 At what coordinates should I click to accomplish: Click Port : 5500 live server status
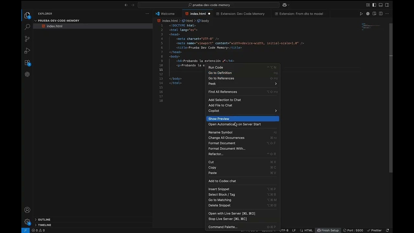tap(353, 230)
